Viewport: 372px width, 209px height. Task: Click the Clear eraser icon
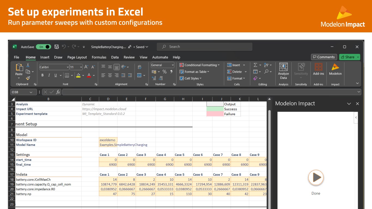click(x=255, y=78)
